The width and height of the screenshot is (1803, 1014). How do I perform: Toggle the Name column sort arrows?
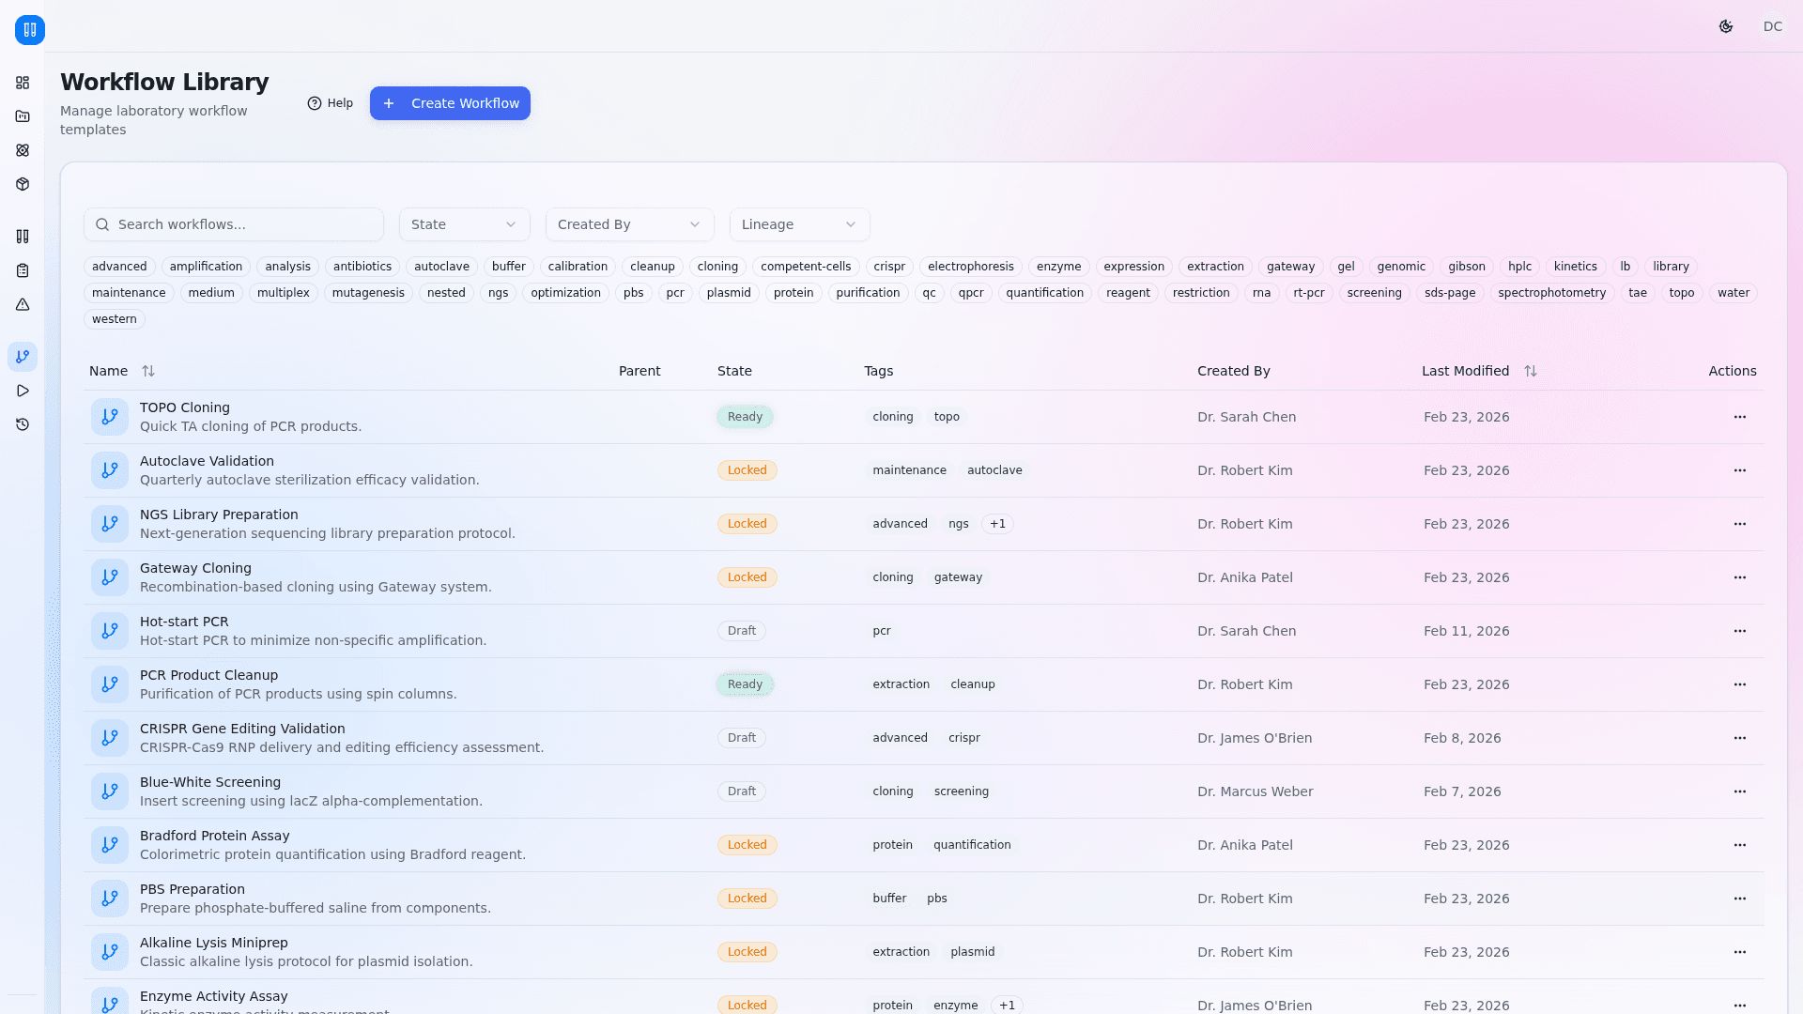click(x=148, y=371)
